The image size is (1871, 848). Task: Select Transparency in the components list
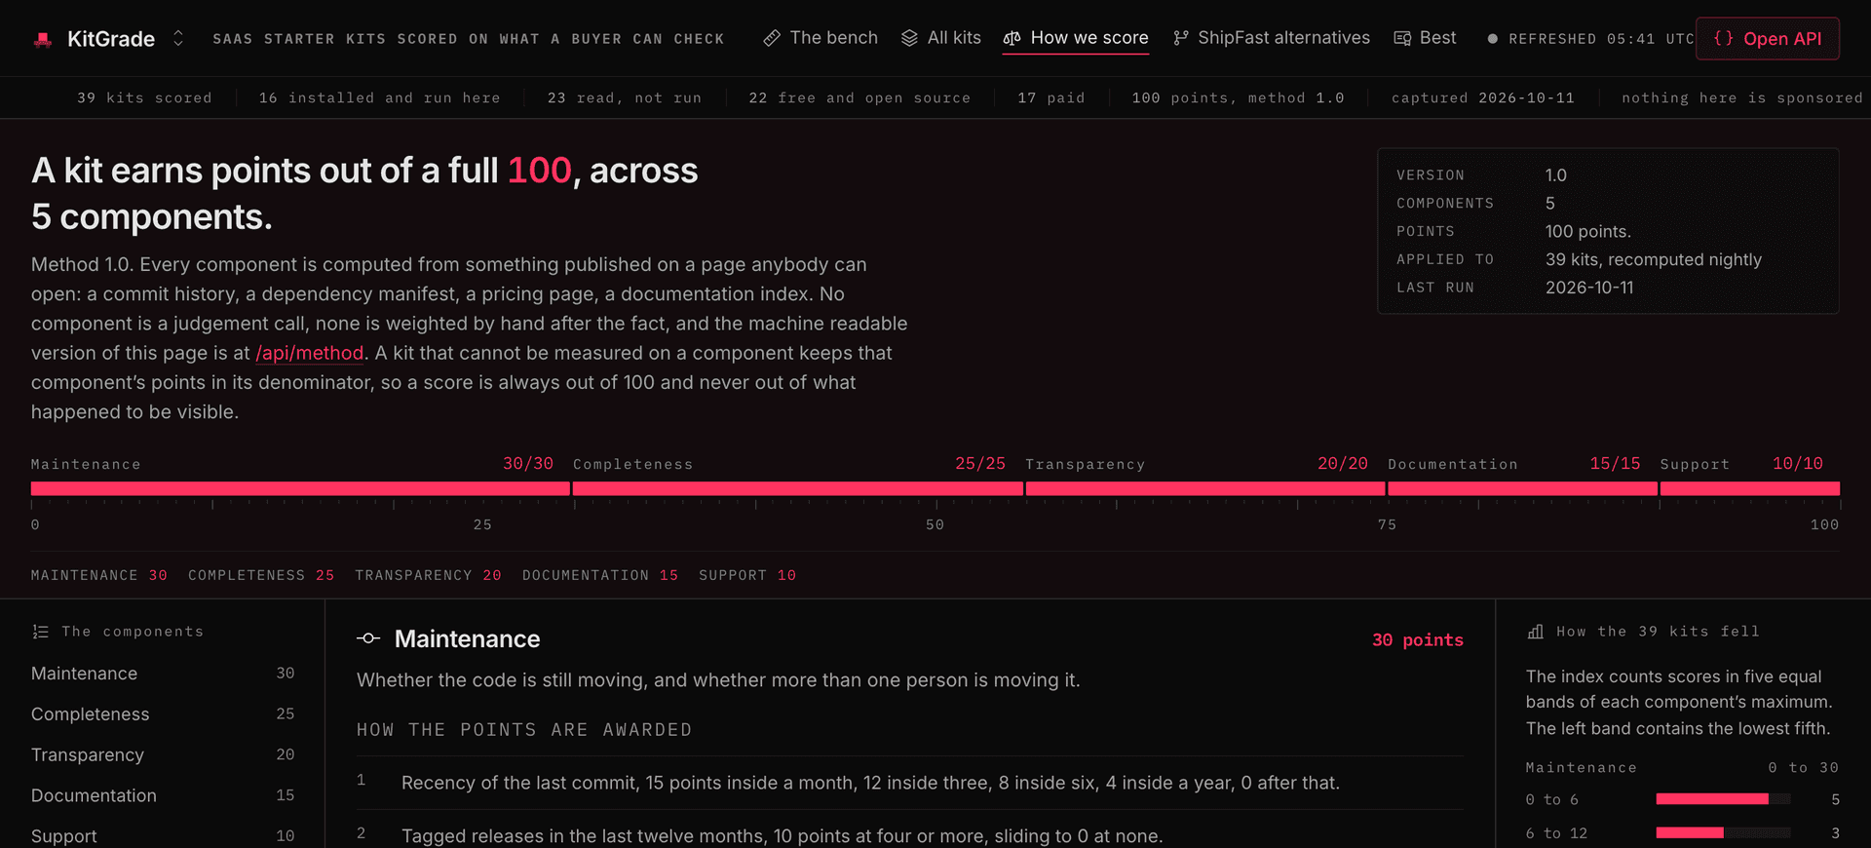coord(163,755)
